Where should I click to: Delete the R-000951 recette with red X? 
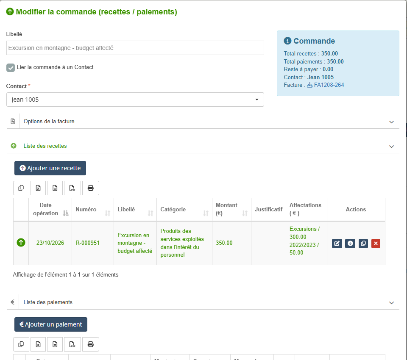(x=376, y=243)
